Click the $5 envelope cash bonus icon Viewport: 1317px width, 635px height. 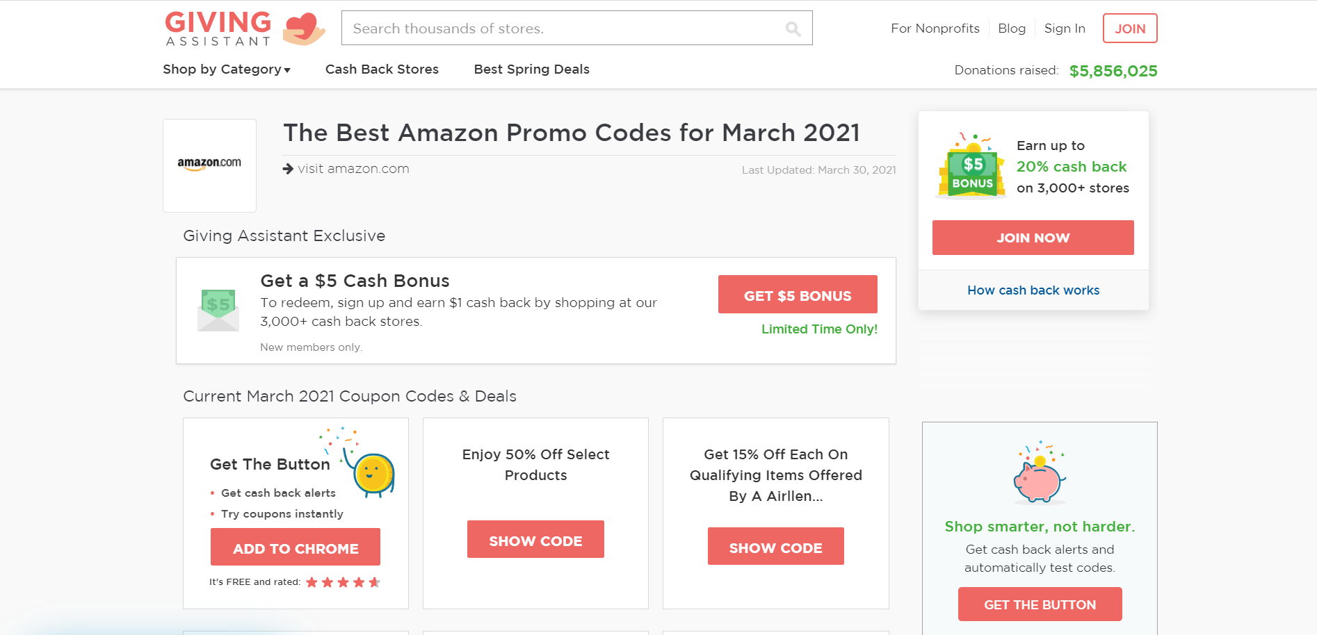[218, 310]
